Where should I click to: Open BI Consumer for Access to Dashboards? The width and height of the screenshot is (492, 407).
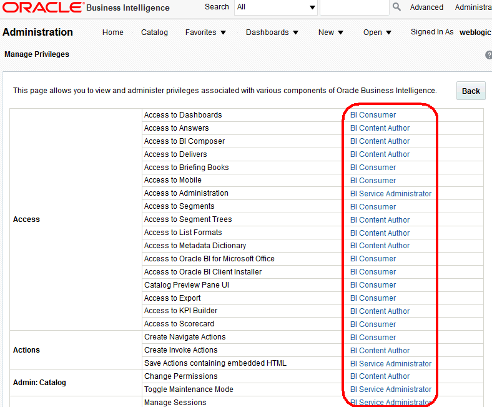pos(373,115)
